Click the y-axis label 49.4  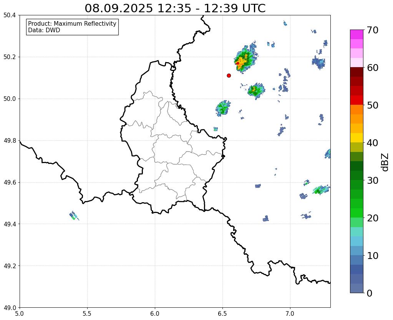tap(10, 224)
